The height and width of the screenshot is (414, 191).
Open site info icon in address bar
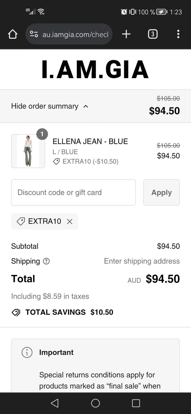click(34, 34)
